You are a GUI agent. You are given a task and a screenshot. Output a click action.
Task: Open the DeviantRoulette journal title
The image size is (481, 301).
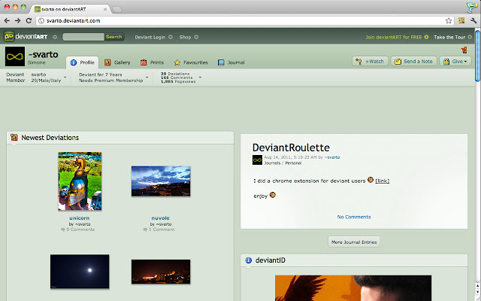click(291, 147)
